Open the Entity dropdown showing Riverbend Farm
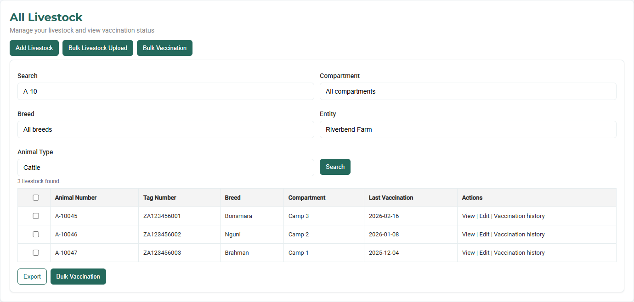Image resolution: width=634 pixels, height=302 pixels. [468, 129]
